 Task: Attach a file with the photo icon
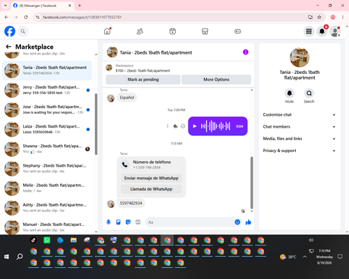pyautogui.click(x=119, y=222)
